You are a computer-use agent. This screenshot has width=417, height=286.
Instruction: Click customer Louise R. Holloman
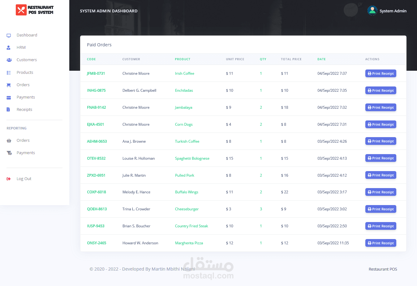139,158
